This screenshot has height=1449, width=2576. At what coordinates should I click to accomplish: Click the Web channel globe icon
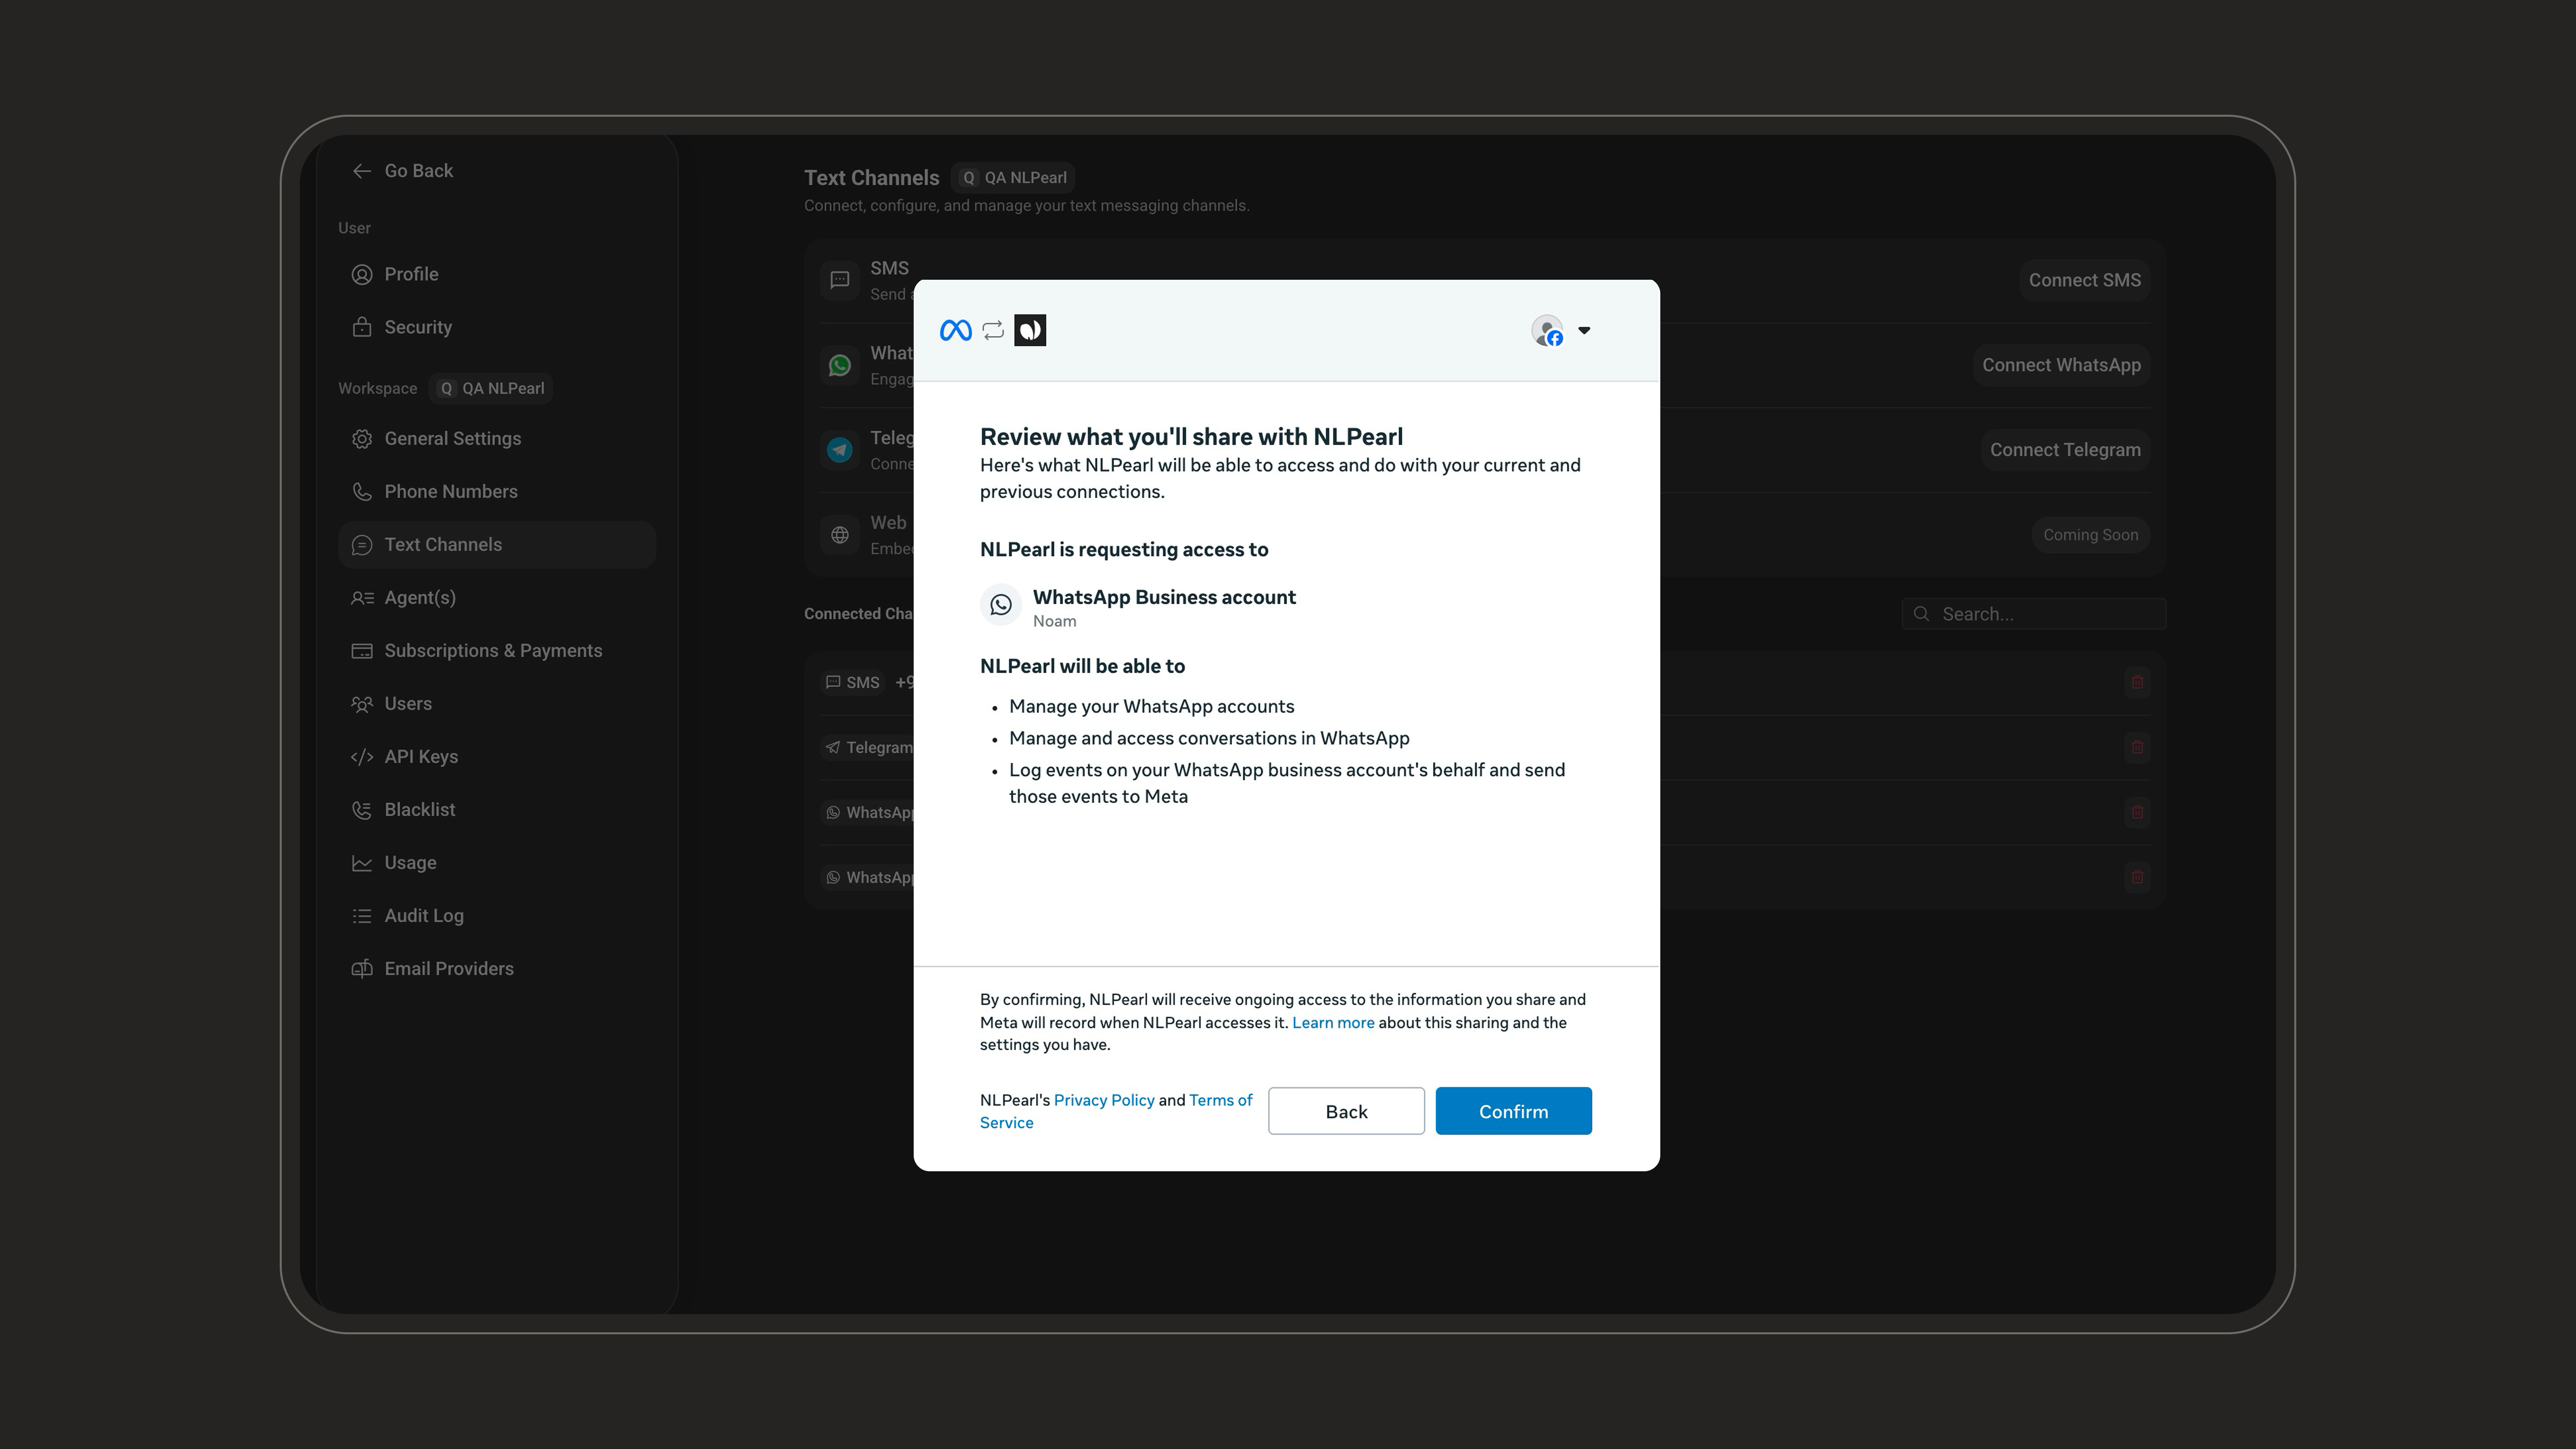point(840,535)
